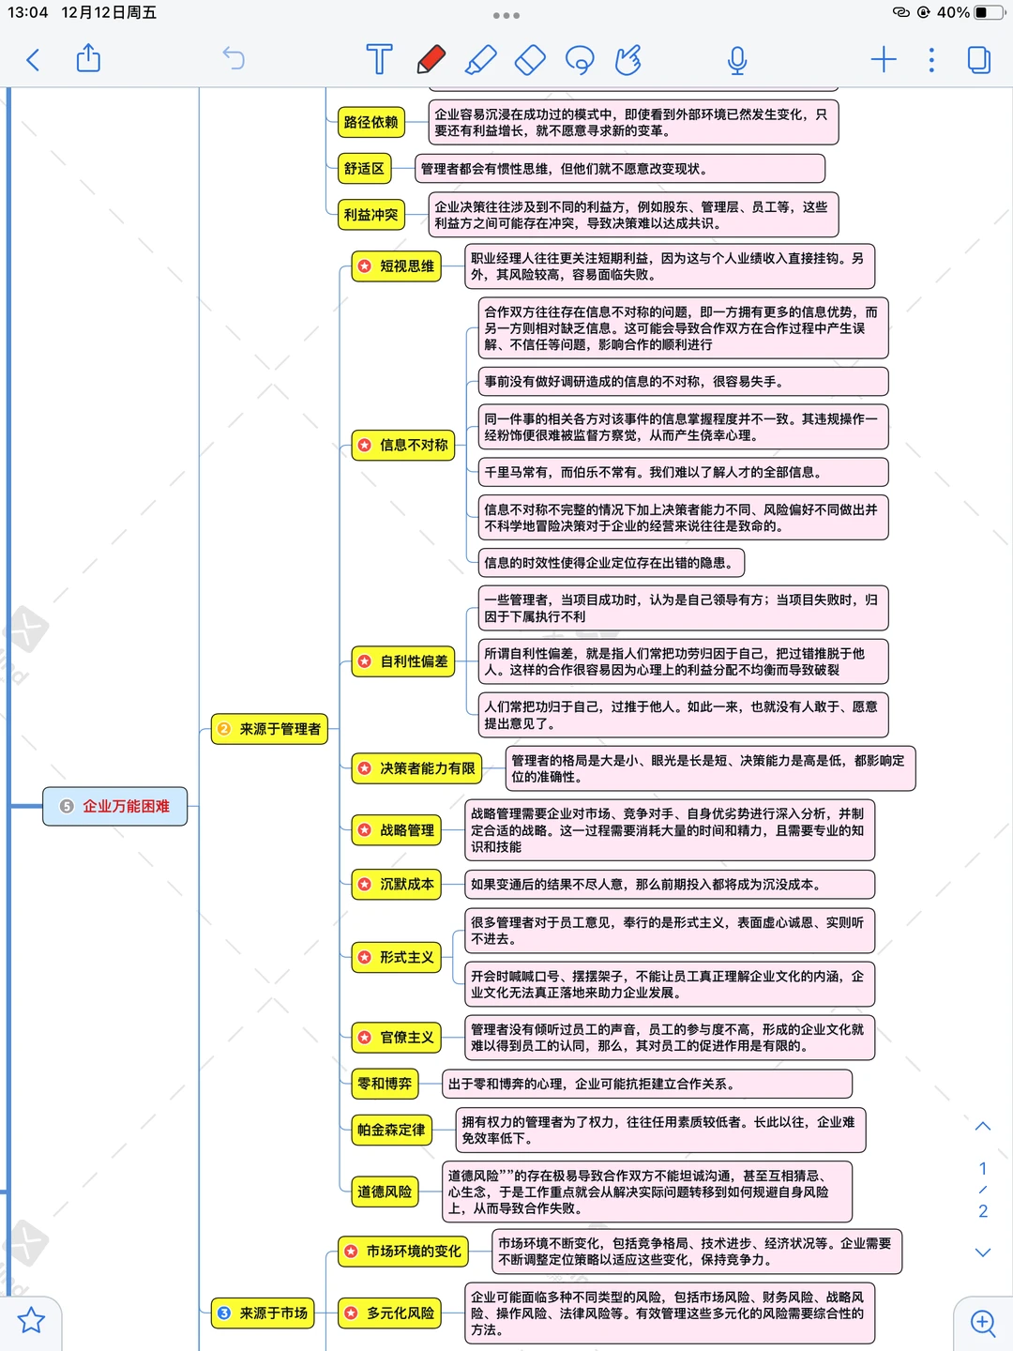Select the red Pen tool
The image size is (1013, 1351).
[x=430, y=58]
